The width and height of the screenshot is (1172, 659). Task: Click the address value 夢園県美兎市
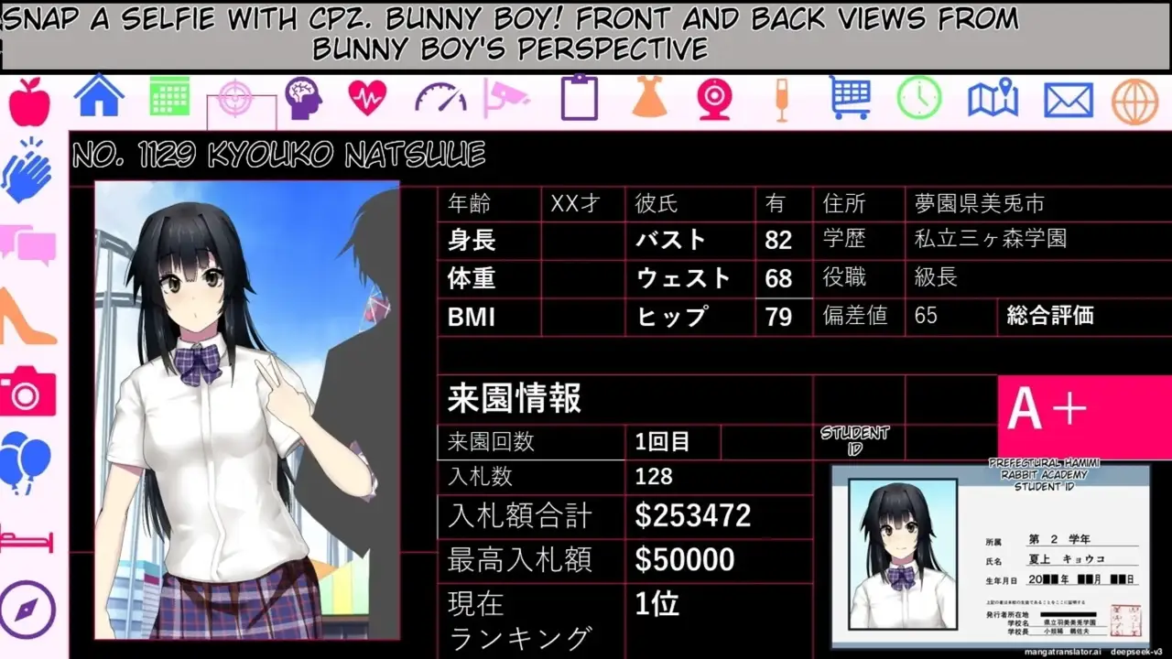(x=980, y=203)
